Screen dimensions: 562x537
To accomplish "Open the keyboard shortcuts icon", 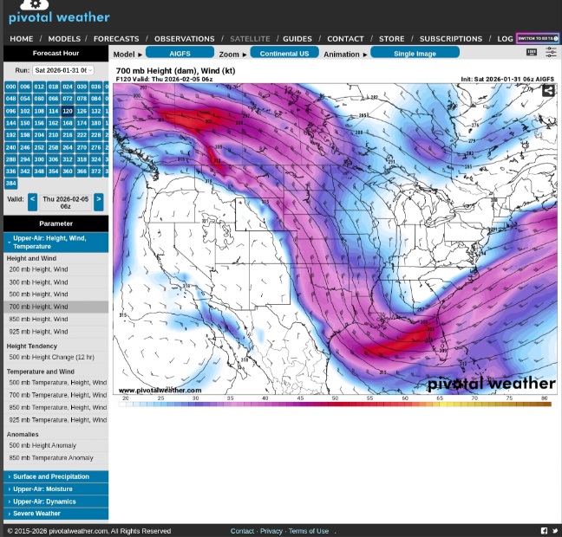I will 532,53.
